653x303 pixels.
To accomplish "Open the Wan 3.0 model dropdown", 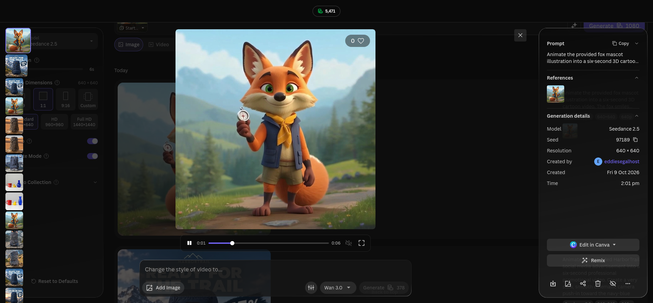I will pos(338,288).
